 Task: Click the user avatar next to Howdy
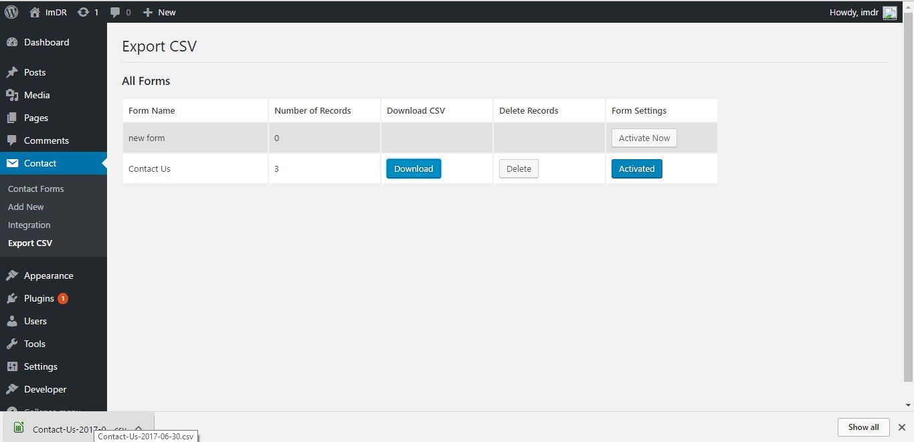(890, 13)
